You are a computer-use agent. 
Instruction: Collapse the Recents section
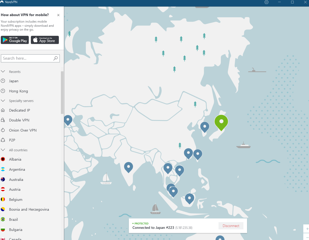(x=3, y=71)
